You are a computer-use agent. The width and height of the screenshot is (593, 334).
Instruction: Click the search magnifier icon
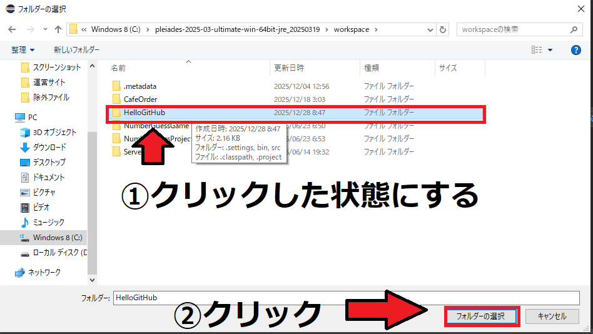click(574, 29)
